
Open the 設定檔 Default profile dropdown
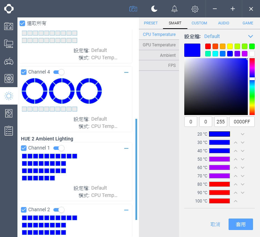click(229, 36)
